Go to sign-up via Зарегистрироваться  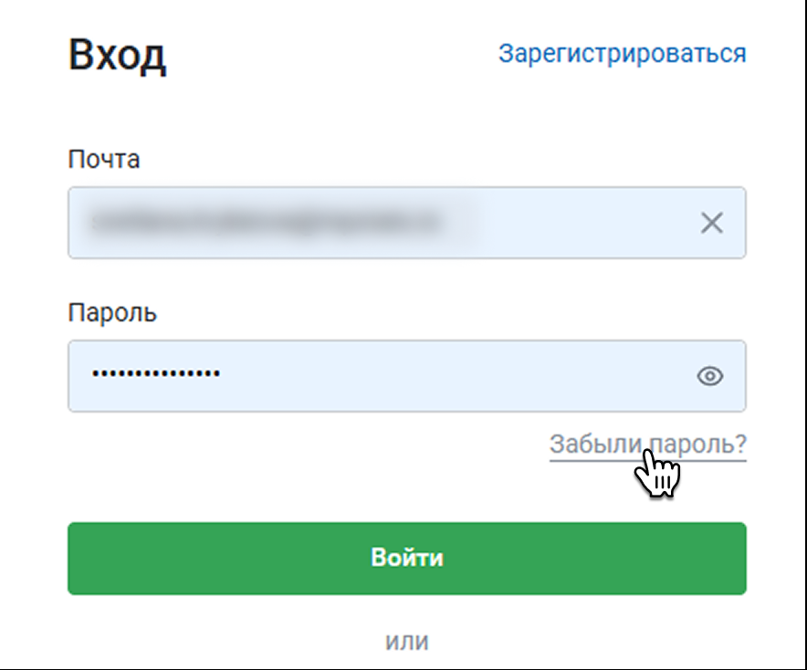(x=622, y=54)
